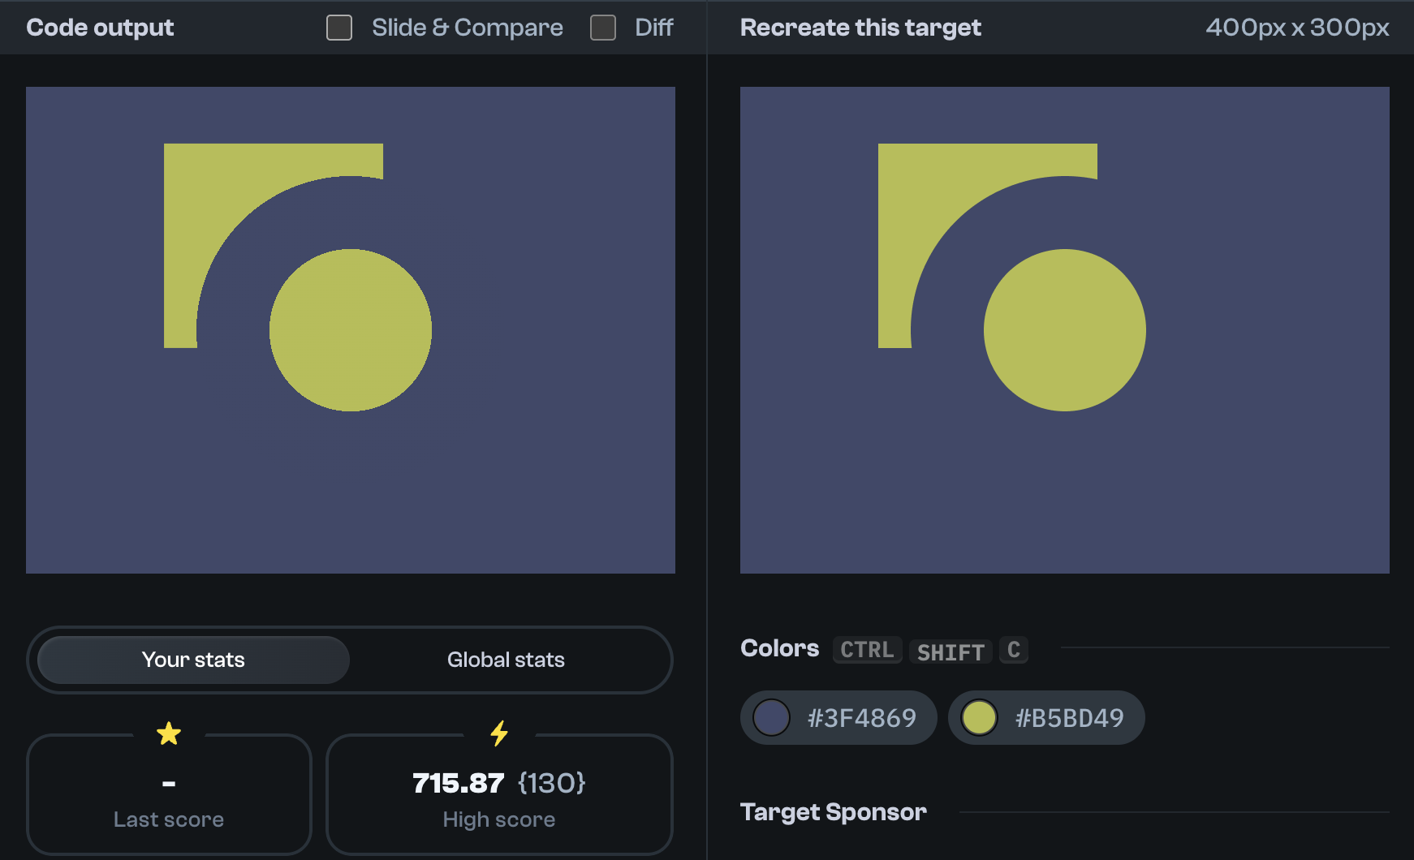
Task: Click the Recreate this target image
Action: (1065, 330)
